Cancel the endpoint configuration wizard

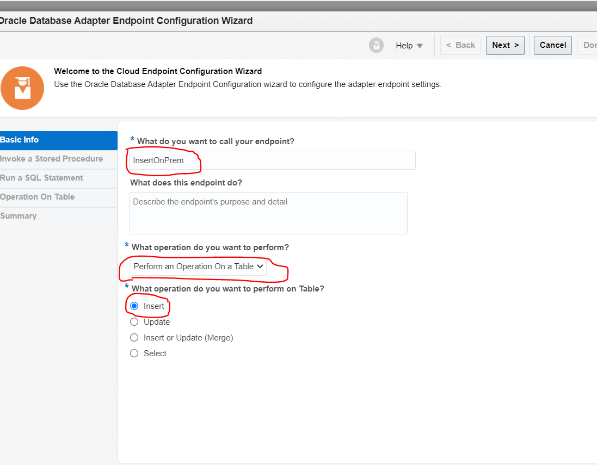pyautogui.click(x=553, y=45)
